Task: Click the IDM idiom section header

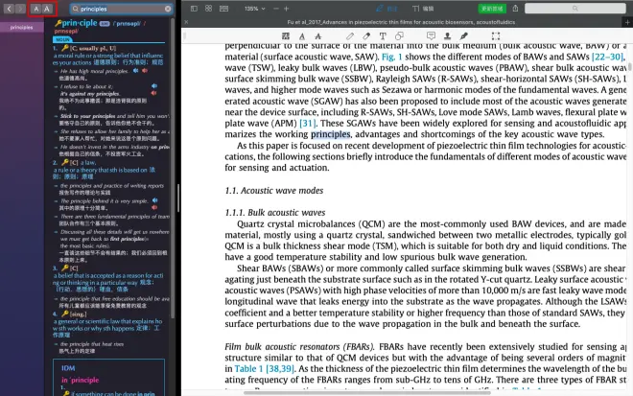Action: 68,368
